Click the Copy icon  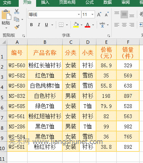(16, 19)
